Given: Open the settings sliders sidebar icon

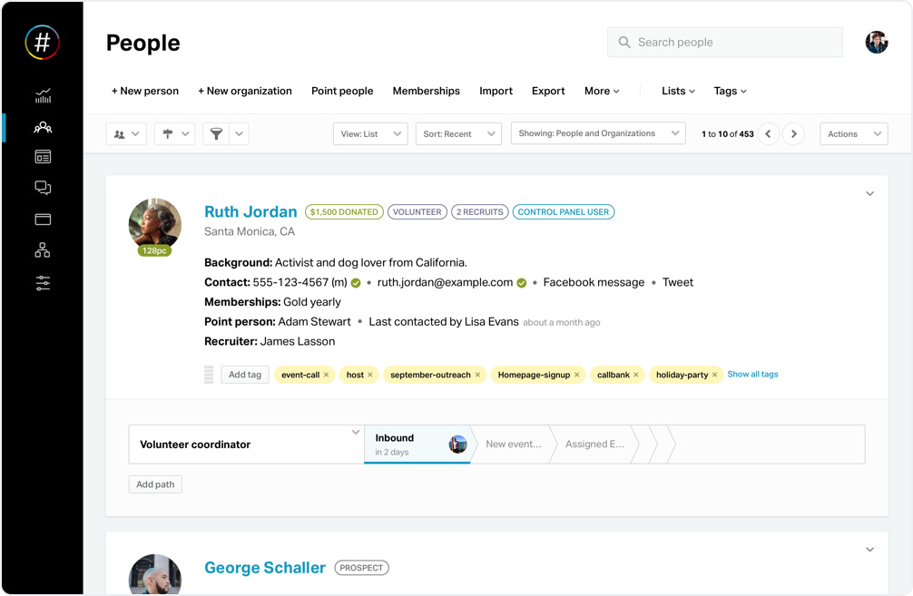Looking at the screenshot, I should coord(43,283).
